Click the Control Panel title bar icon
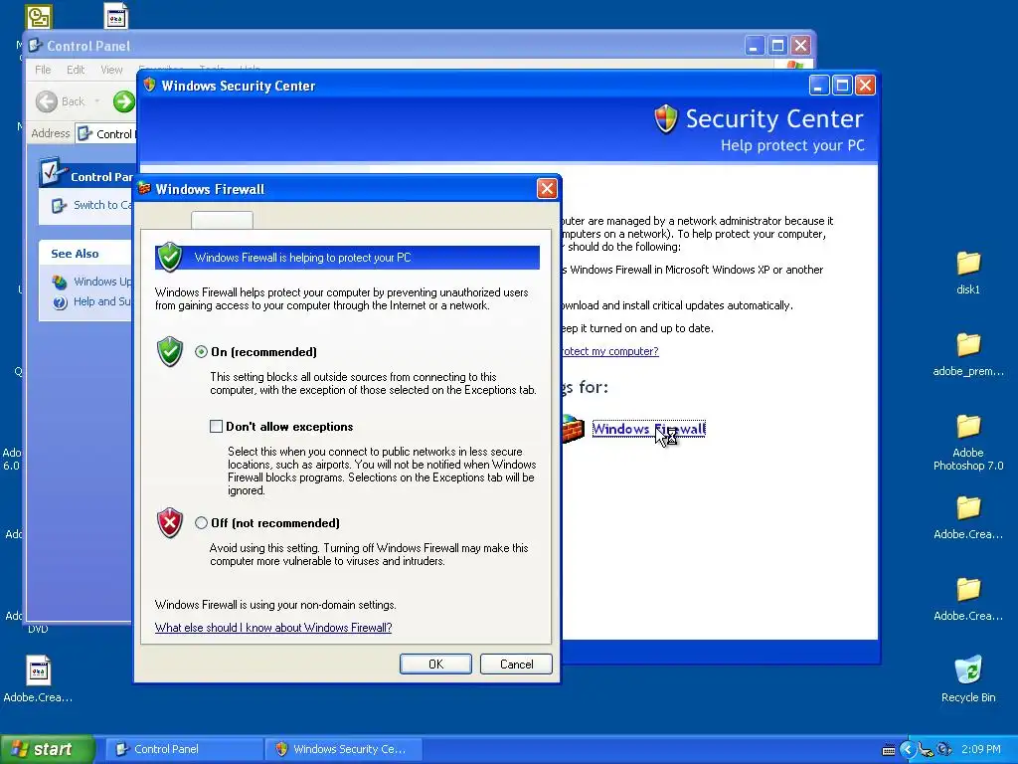 tap(35, 46)
